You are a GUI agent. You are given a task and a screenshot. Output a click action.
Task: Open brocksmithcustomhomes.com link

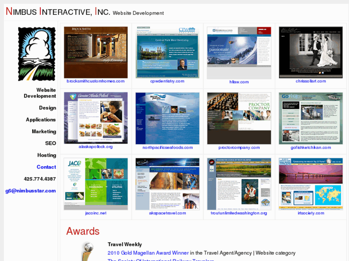[96, 81]
